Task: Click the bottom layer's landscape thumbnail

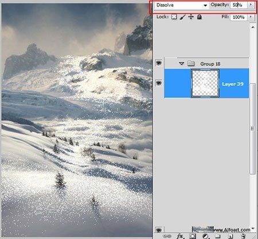Action: [203, 229]
